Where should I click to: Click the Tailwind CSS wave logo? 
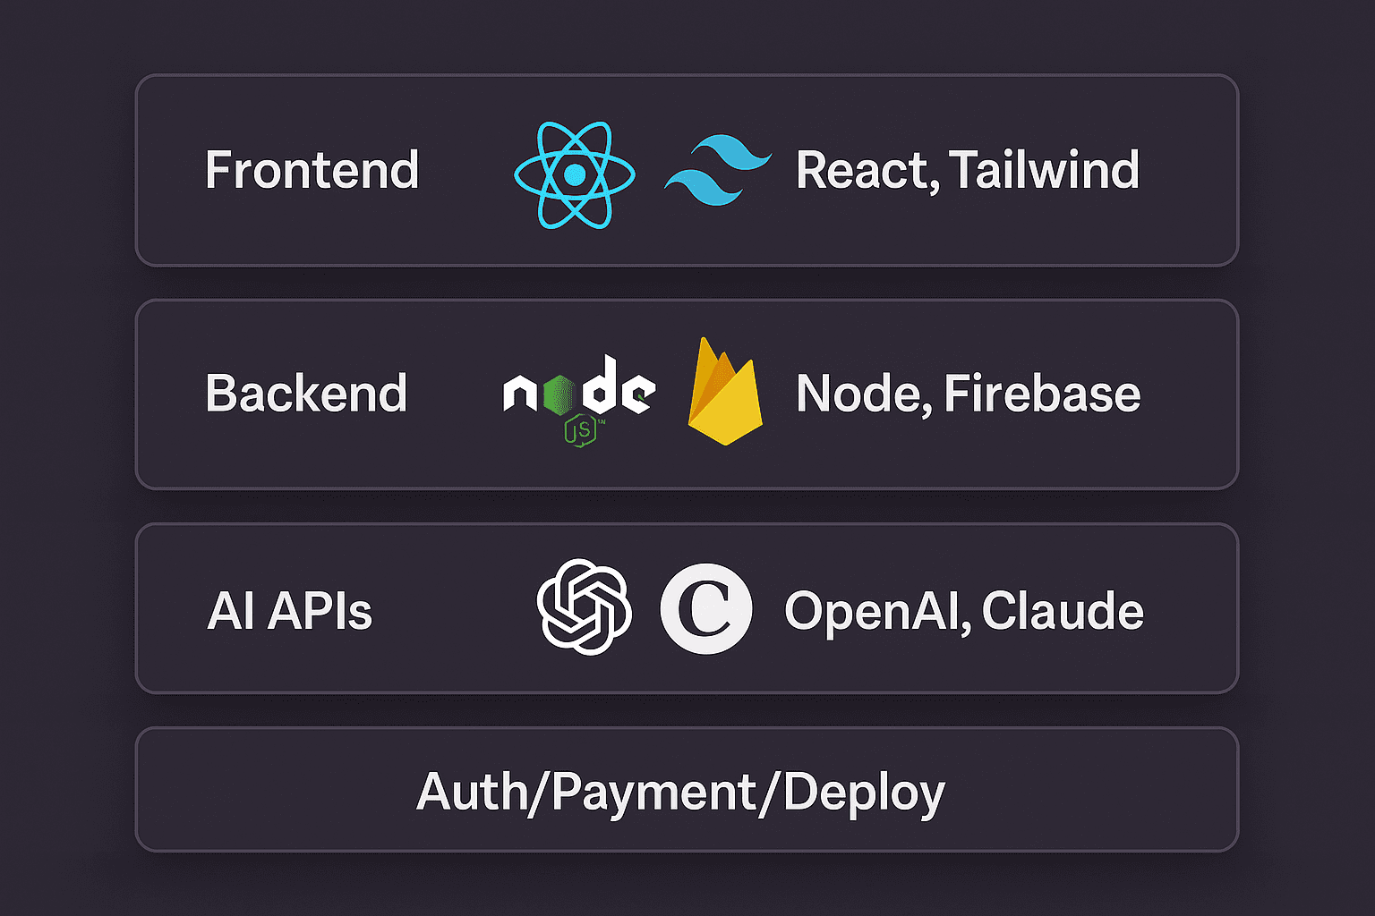718,170
